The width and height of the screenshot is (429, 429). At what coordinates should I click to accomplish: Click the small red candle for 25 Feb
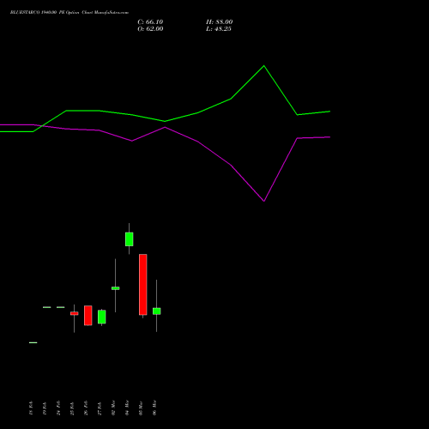point(75,313)
